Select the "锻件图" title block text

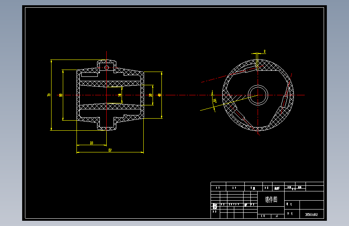(271, 199)
